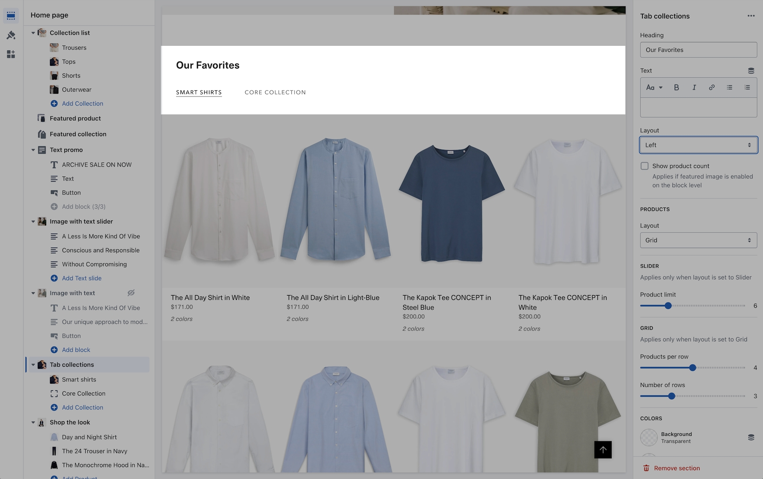Open the heading Layout dropdown set to Left
The image size is (763, 479).
698,145
